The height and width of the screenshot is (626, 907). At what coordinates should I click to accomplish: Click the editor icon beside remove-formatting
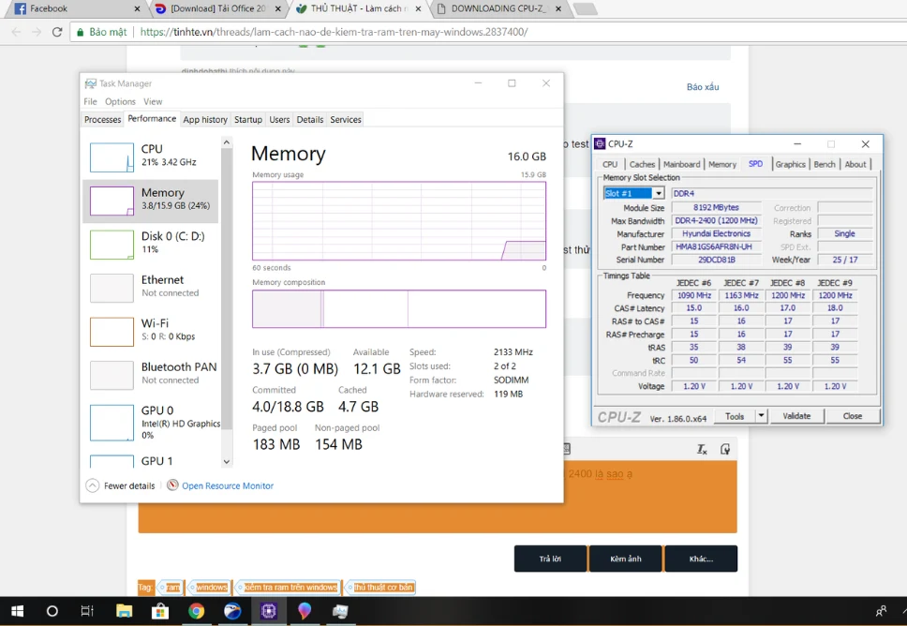pyautogui.click(x=725, y=450)
